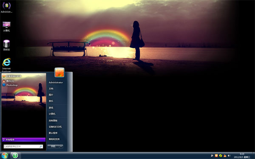
Task: Click the Show desktop button
Action: point(254,156)
